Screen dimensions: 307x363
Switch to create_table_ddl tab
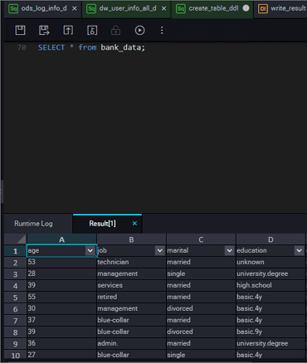click(213, 8)
